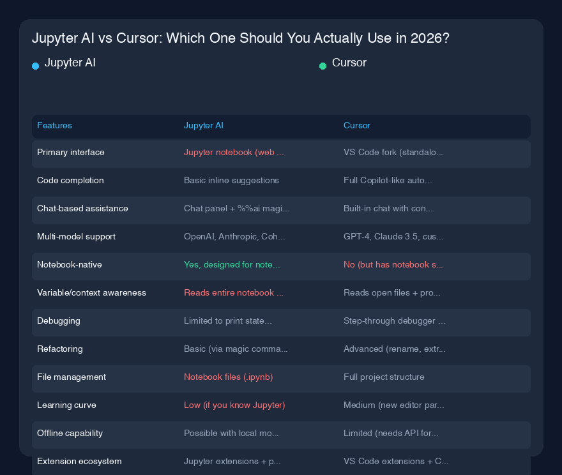
Task: Click 'No (but has notebook s...' cell
Action: [393, 265]
